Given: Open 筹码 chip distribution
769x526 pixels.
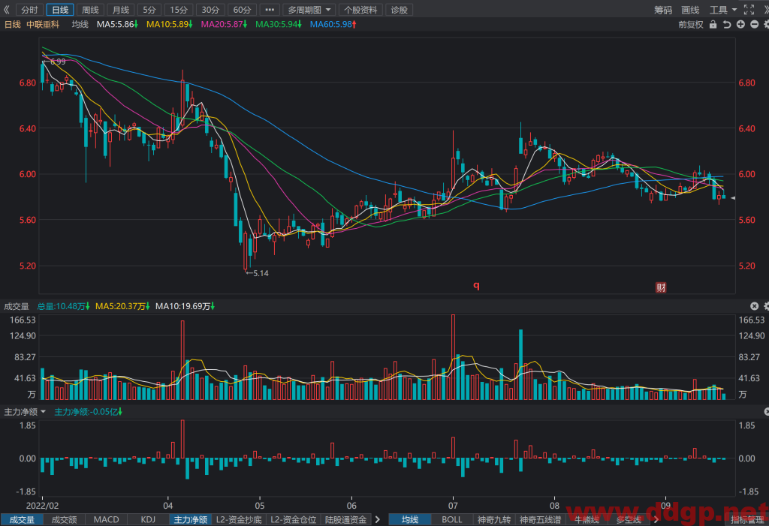Looking at the screenshot, I should pyautogui.click(x=663, y=10).
